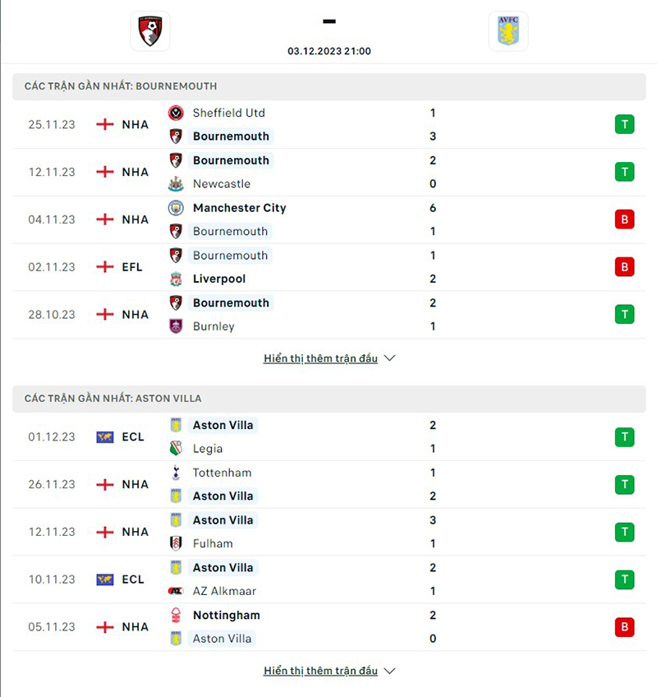Click the Sheffield Utd team logo

(176, 113)
